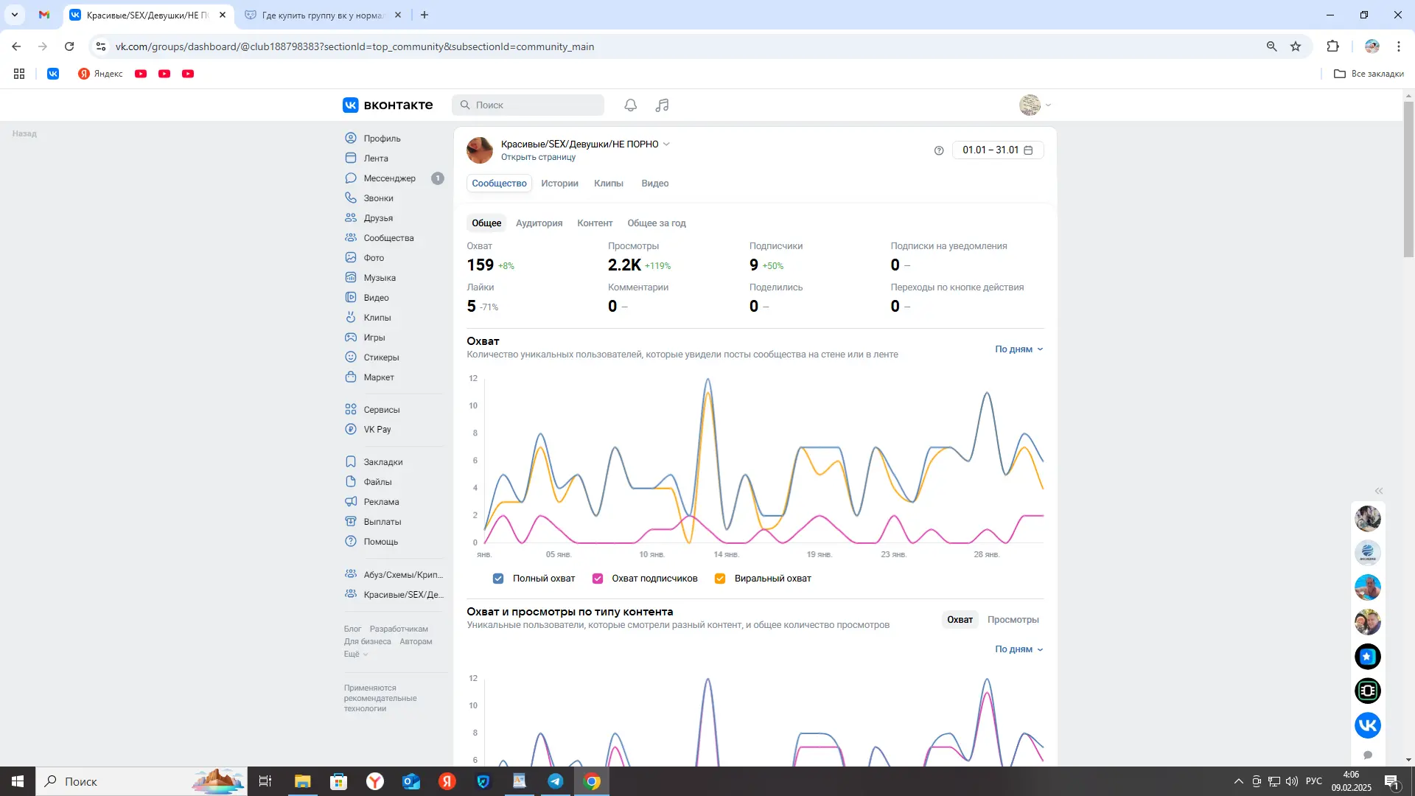Switch content chart to Просмотры
Screen dimensions: 1415x796
click(1013, 620)
